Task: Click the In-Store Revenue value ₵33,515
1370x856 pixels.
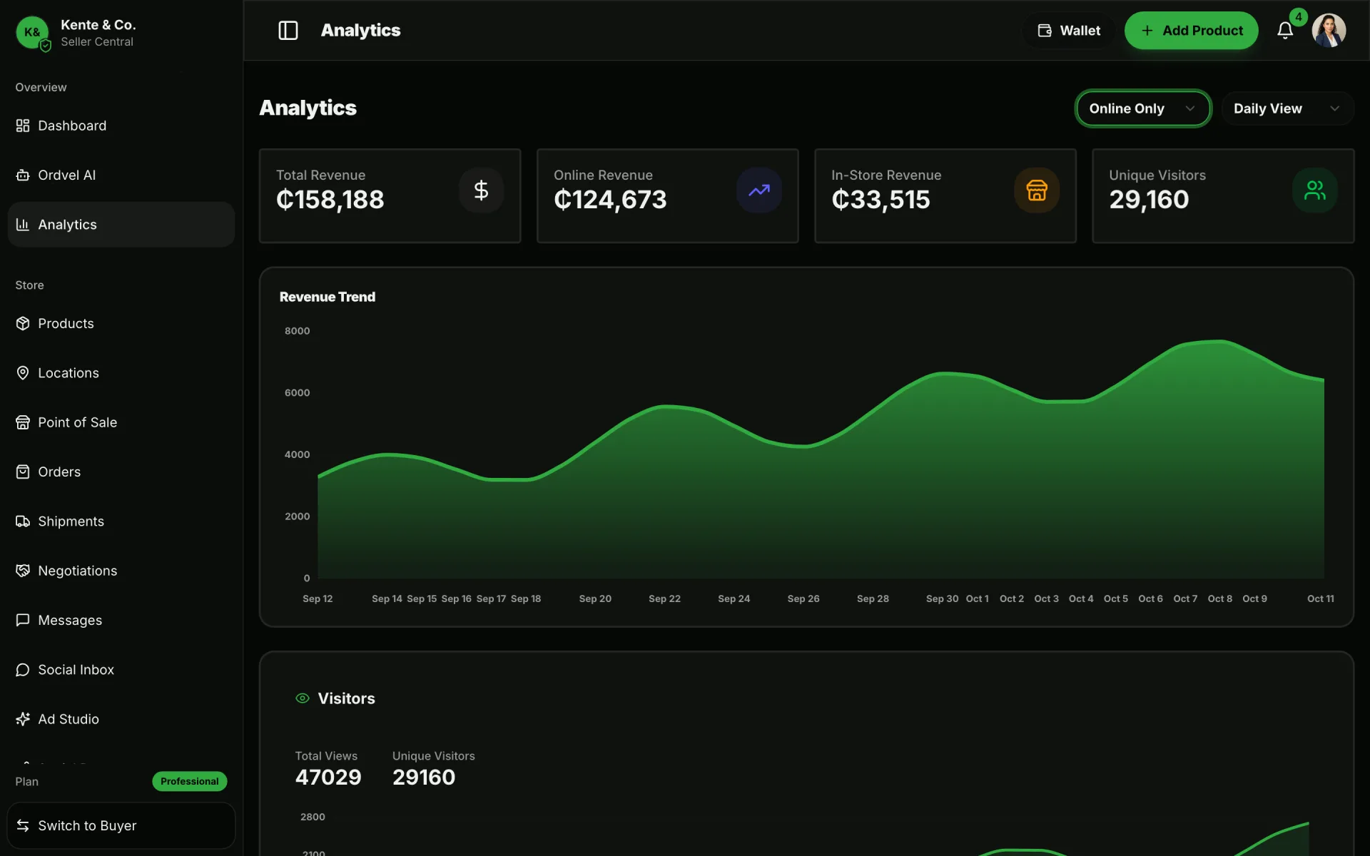Action: pyautogui.click(x=881, y=200)
